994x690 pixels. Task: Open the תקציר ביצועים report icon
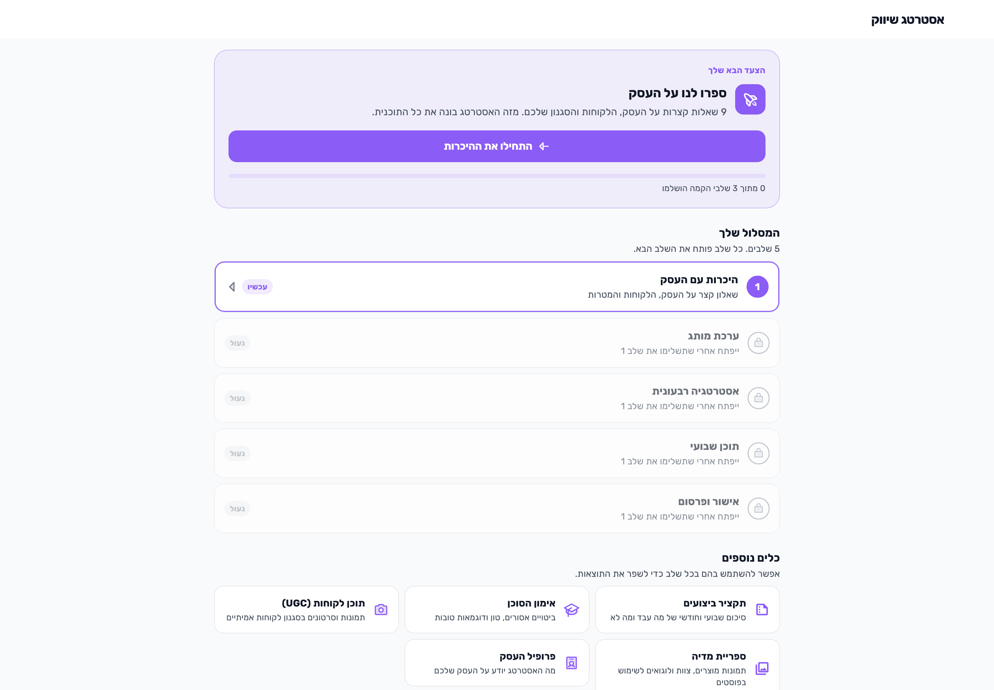click(x=762, y=610)
